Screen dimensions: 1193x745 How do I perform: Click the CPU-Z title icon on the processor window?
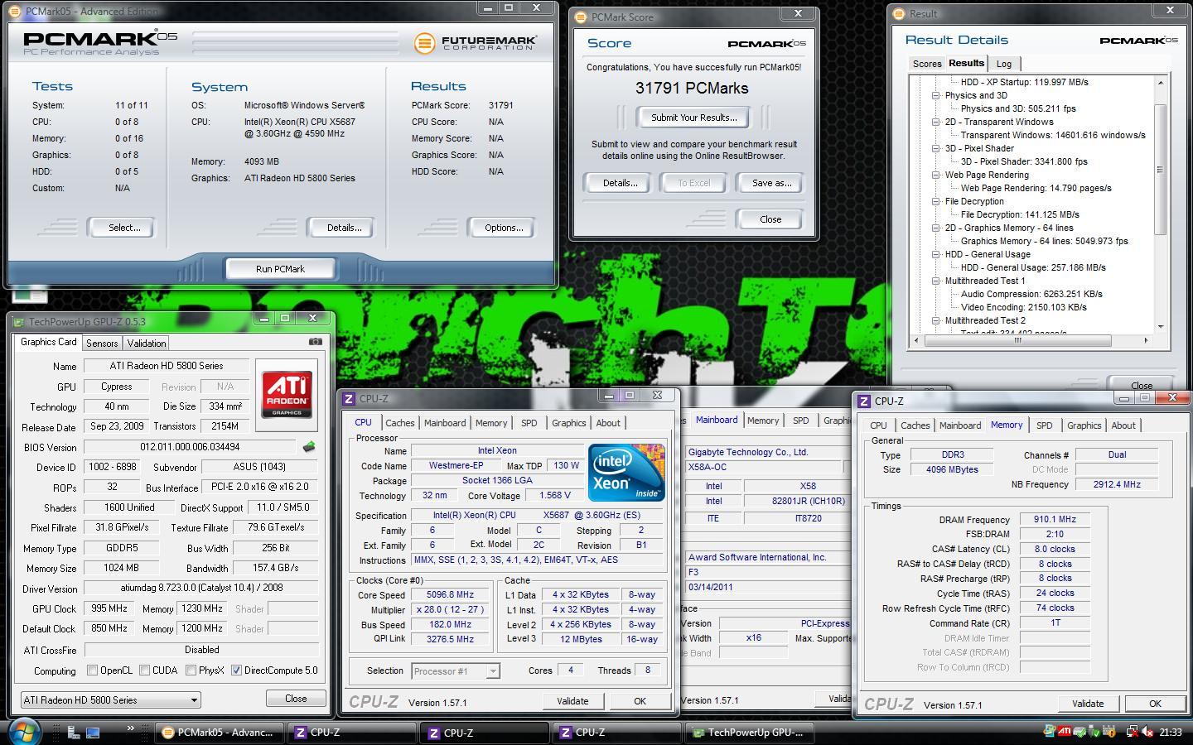point(350,399)
